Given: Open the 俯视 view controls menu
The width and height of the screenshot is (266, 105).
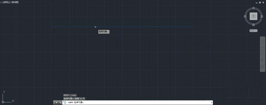Looking at the screenshot, I should [6, 2].
